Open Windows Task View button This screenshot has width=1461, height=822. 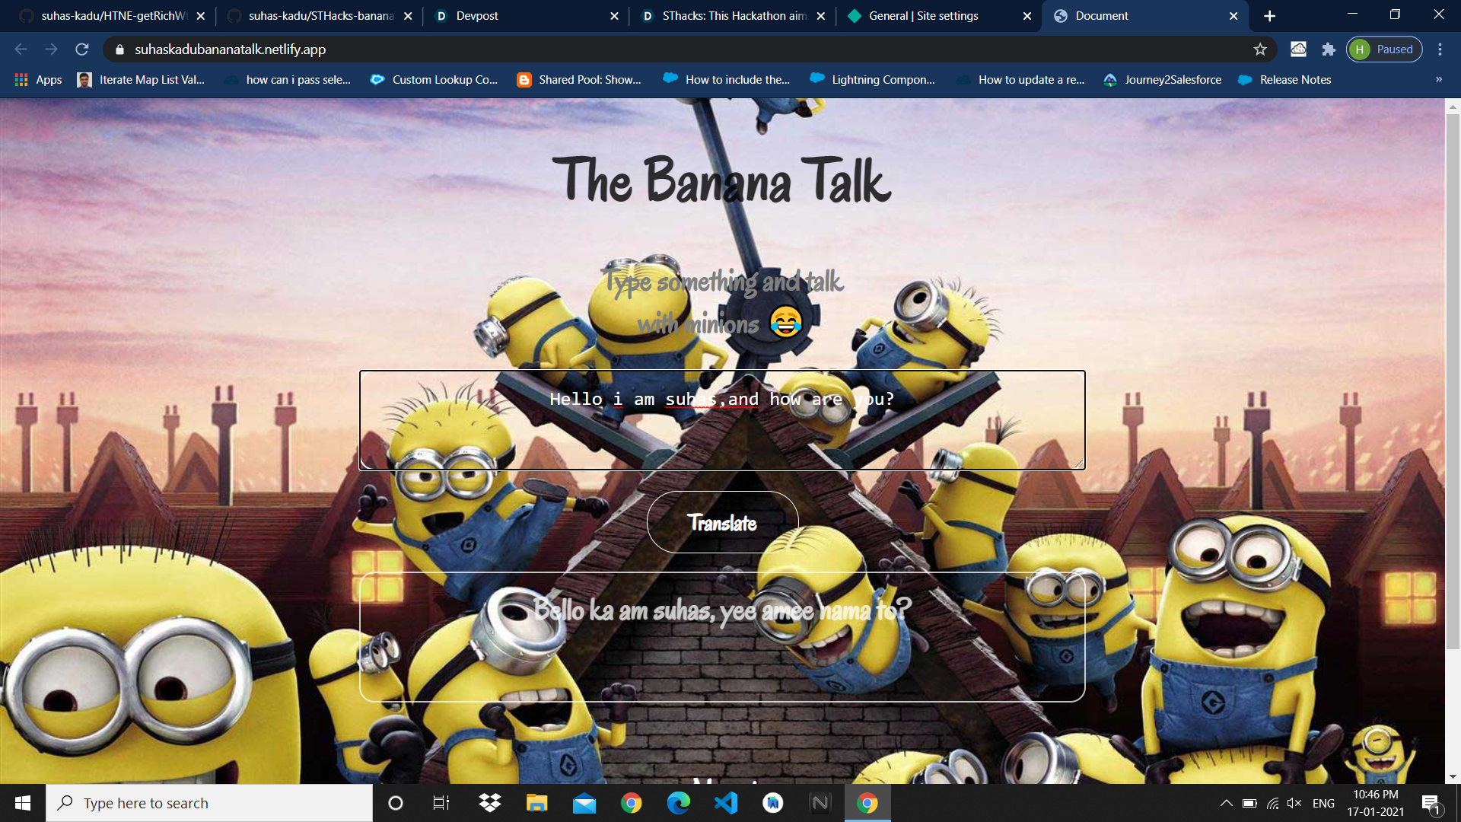pyautogui.click(x=441, y=803)
